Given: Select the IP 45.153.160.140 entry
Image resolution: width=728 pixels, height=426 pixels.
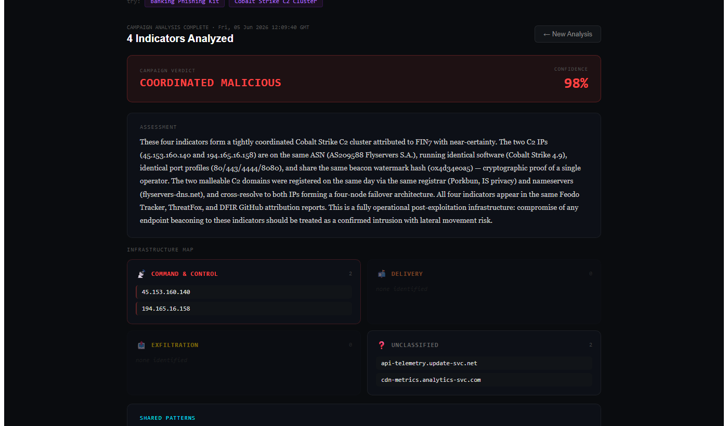Looking at the screenshot, I should pos(244,292).
